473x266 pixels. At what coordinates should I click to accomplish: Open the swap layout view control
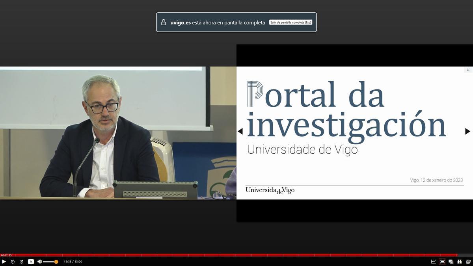(451, 261)
